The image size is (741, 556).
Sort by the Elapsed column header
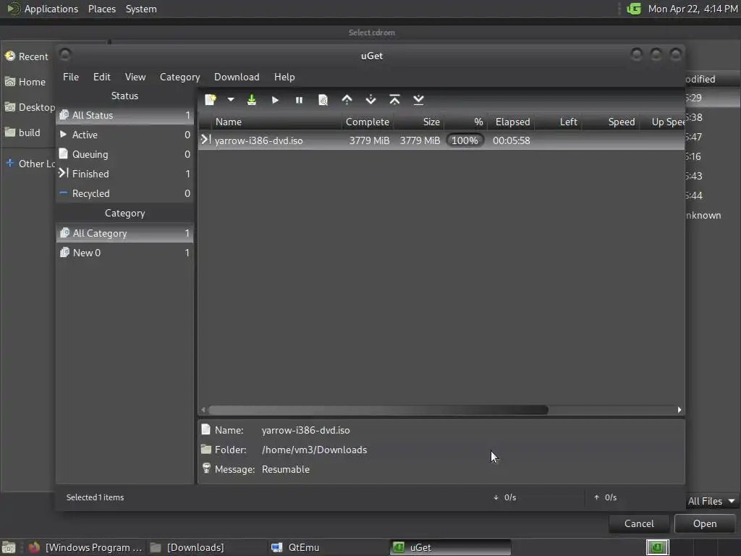[512, 122]
